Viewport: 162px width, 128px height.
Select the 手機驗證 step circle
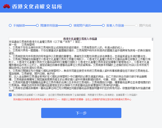[x=10, y=25]
